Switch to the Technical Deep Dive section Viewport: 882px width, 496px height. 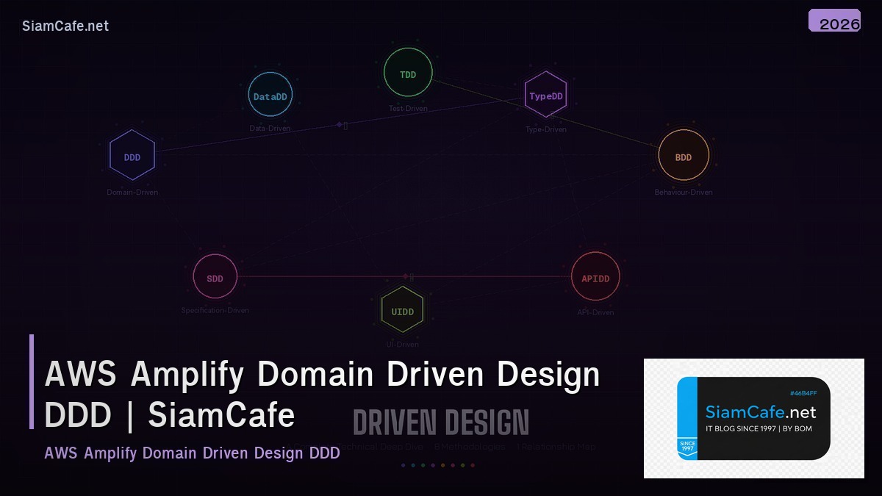(381, 446)
